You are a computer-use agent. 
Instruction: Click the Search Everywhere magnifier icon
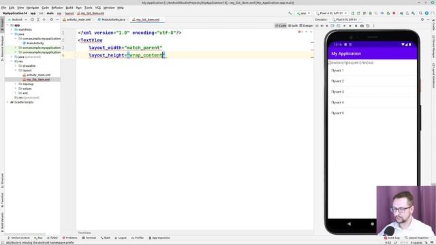click(x=420, y=14)
